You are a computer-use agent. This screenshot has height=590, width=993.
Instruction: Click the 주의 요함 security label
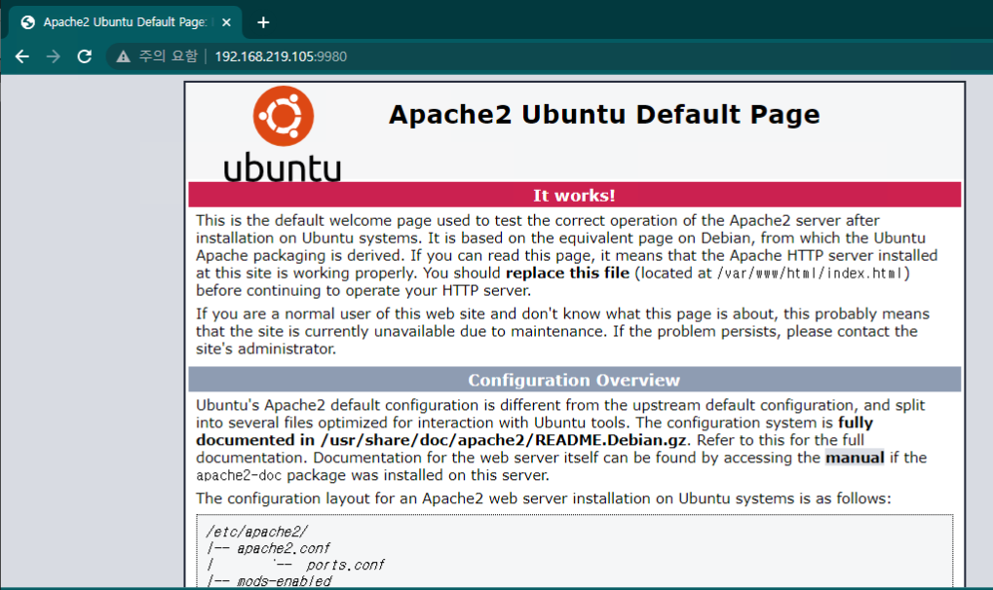[169, 56]
